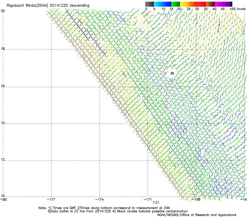The height and width of the screenshot is (217, 247).
Task: Click the "30" label under the color bar
Action: coord(197,9)
